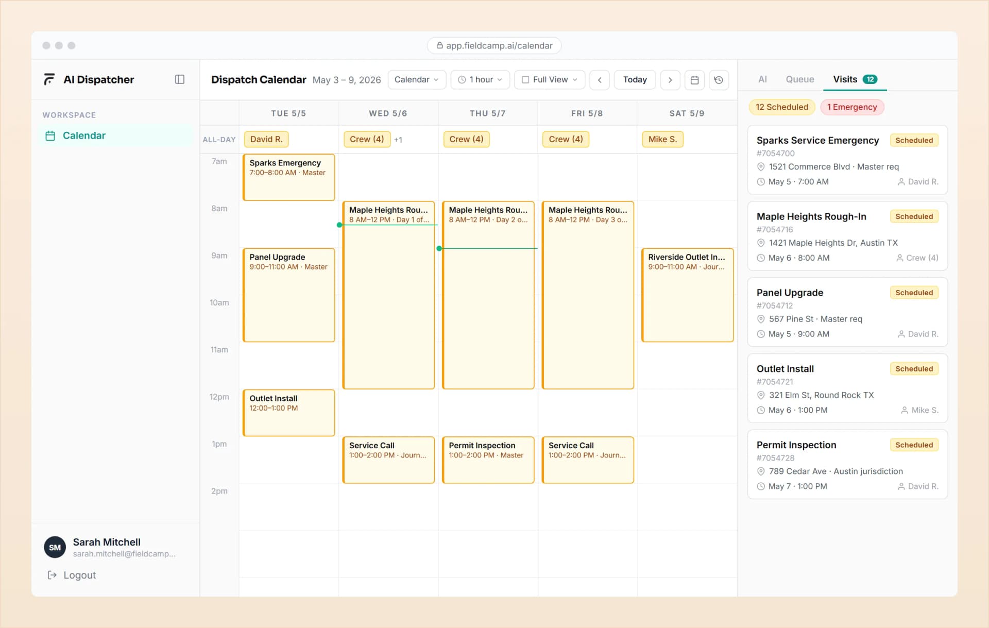Screen dimensions: 989x628
Task: Open the Calendar view dropdown
Action: coord(416,80)
